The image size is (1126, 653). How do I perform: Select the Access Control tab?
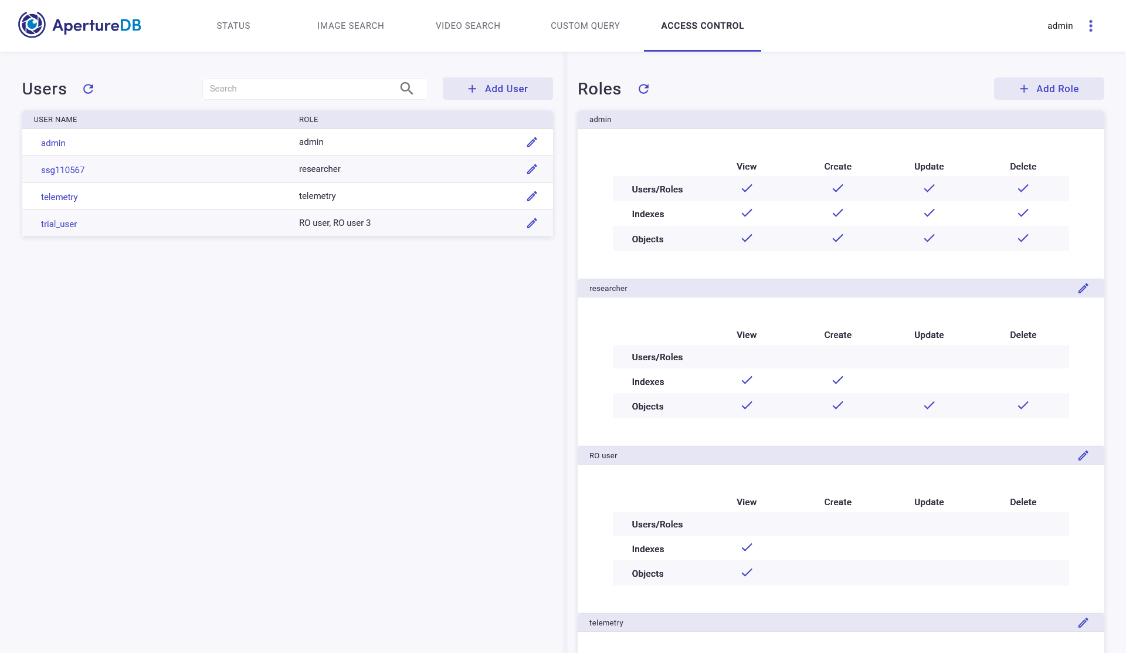pyautogui.click(x=703, y=26)
